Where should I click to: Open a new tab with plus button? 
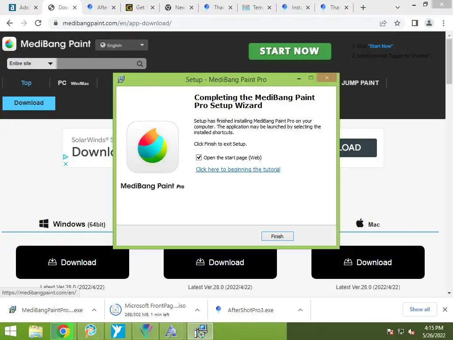363,8
